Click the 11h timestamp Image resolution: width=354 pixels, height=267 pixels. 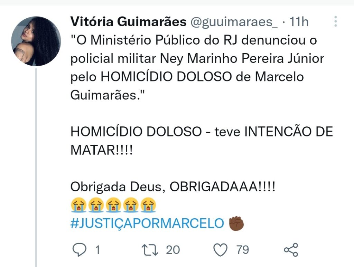(x=299, y=22)
